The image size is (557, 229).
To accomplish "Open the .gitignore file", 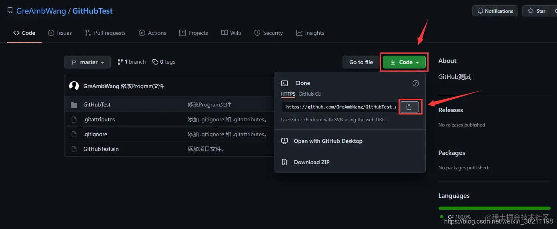I will pyautogui.click(x=95, y=134).
